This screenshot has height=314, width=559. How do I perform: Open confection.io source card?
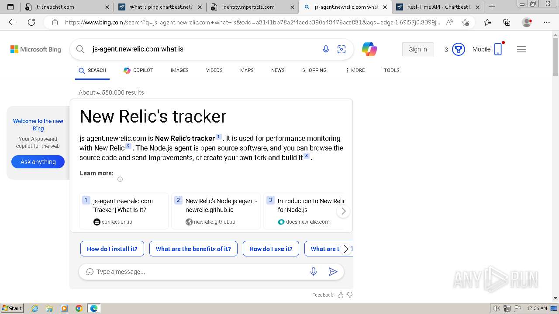tap(124, 211)
